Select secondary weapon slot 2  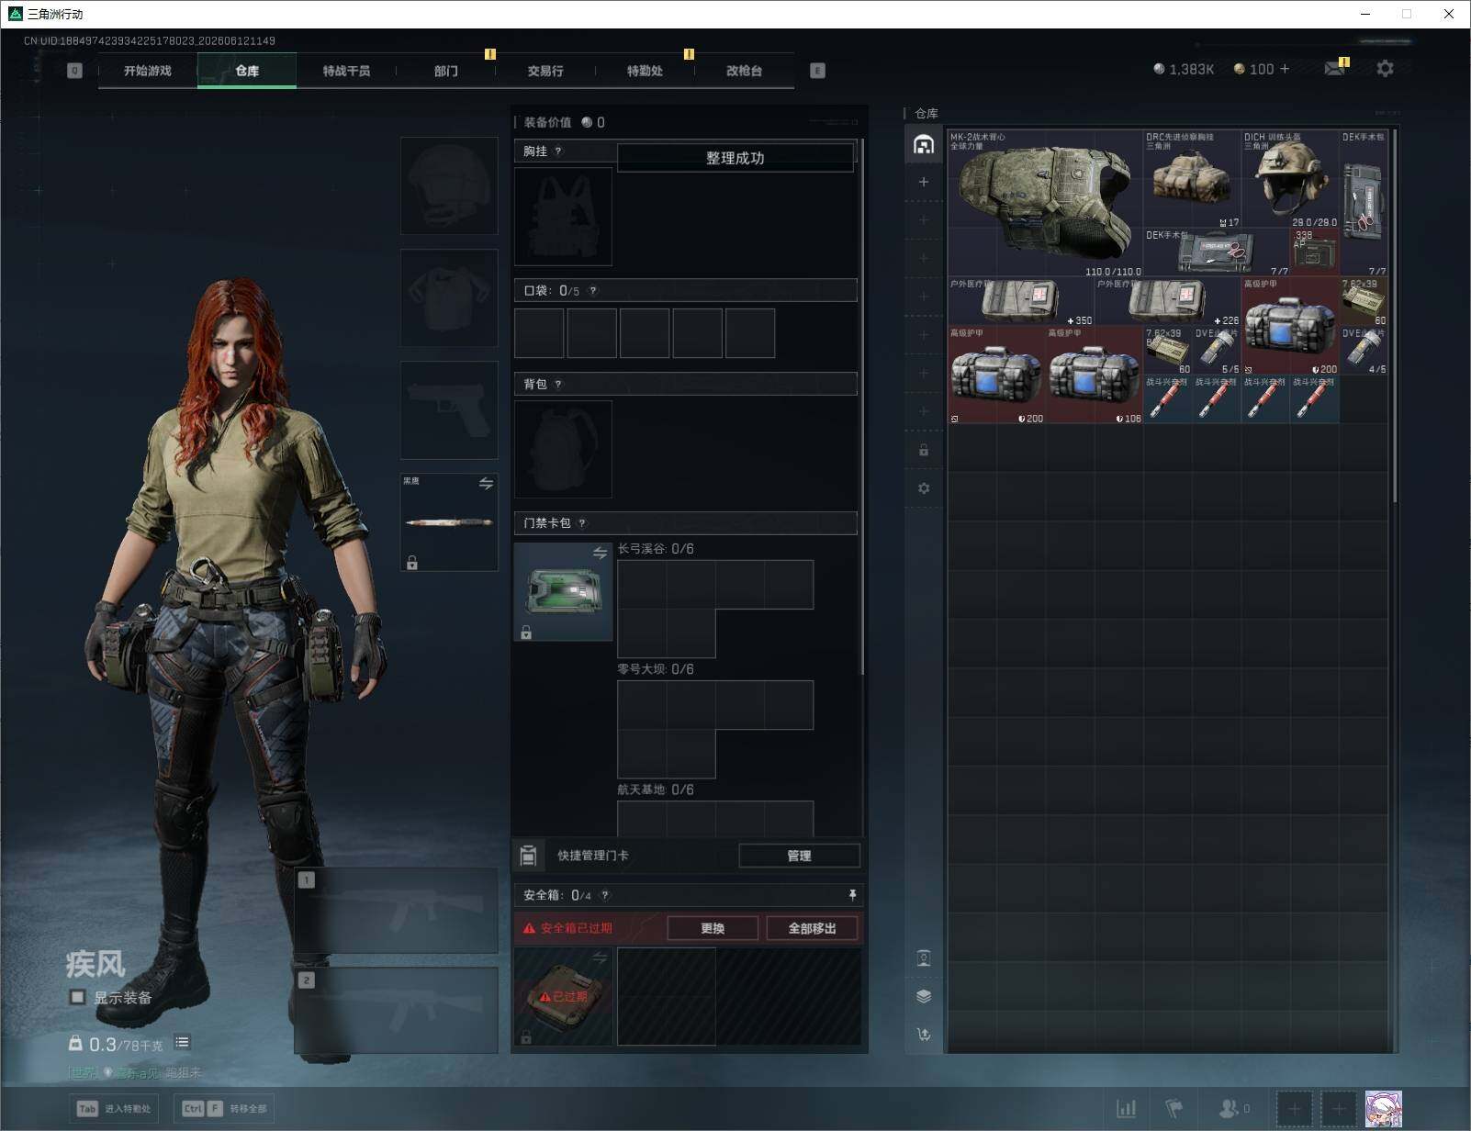click(x=397, y=1010)
